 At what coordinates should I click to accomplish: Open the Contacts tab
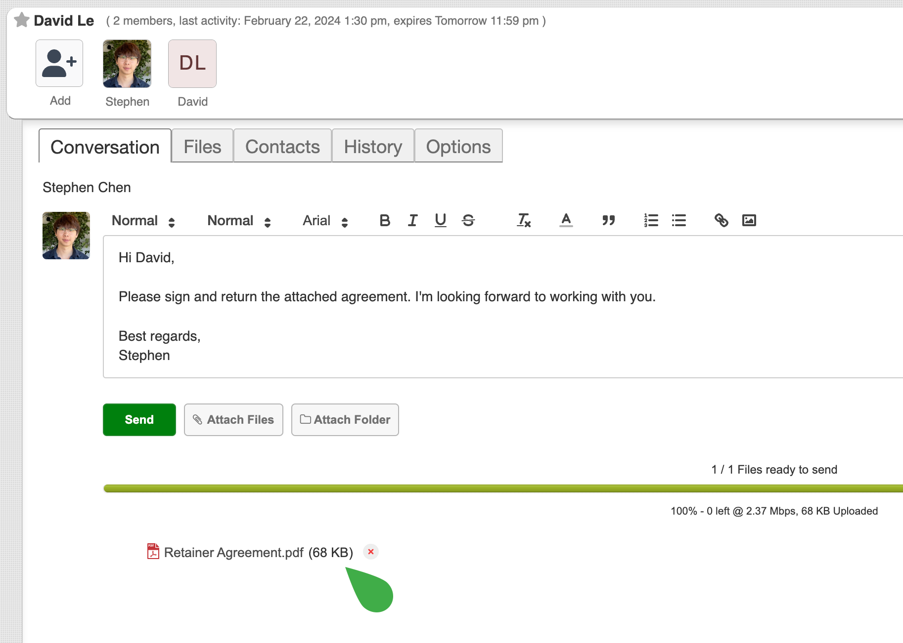tap(282, 146)
